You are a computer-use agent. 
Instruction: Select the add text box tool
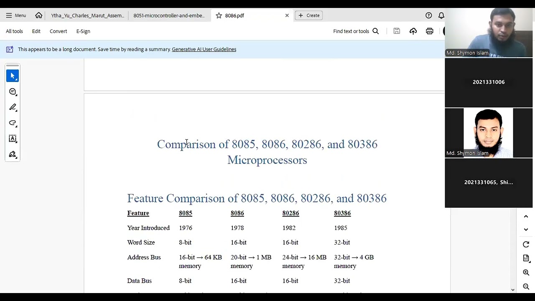(x=13, y=139)
